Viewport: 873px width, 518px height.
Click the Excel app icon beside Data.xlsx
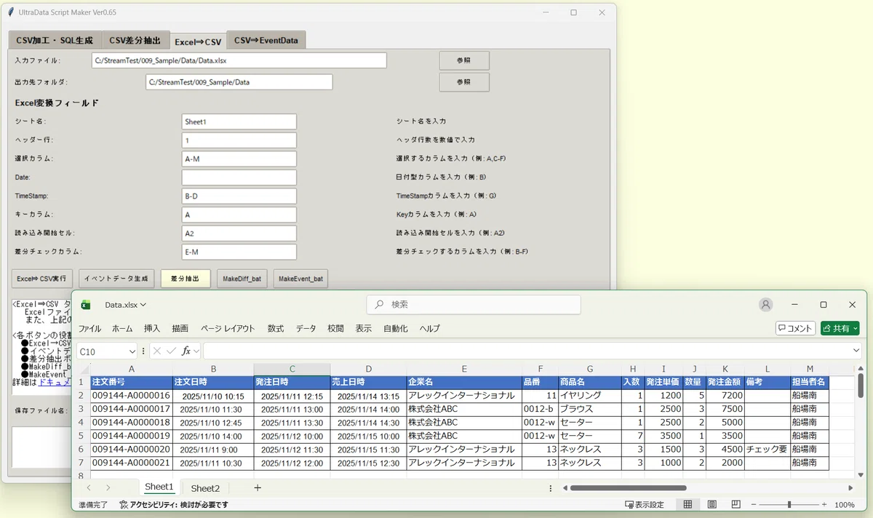[86, 305]
